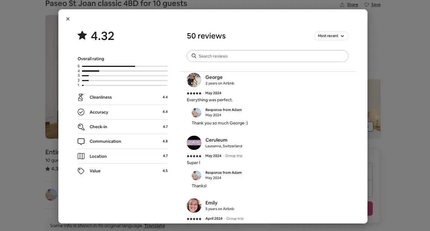Click the 2-star rating bar
Screen dimensions: 430x231
click(x=125, y=80)
